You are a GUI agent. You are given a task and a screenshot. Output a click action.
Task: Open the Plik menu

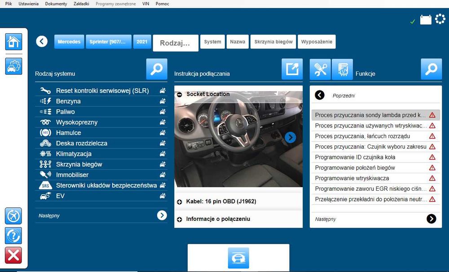point(9,4)
